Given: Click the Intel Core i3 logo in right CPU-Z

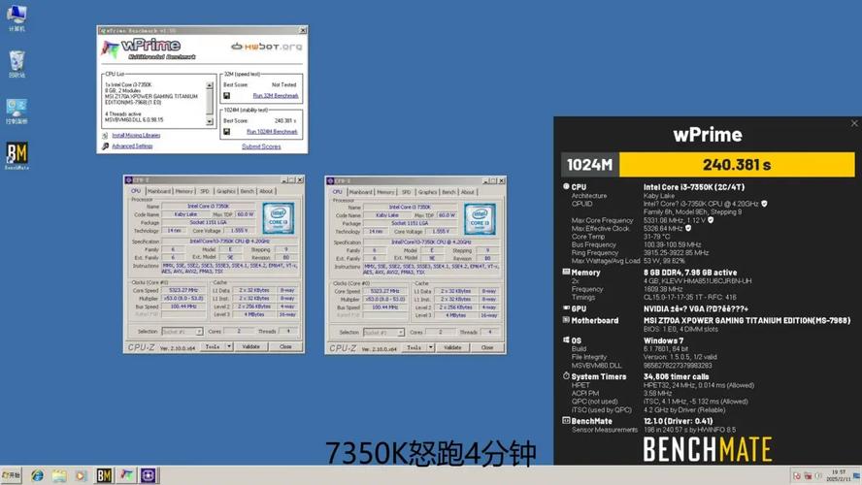Looking at the screenshot, I should click(480, 218).
